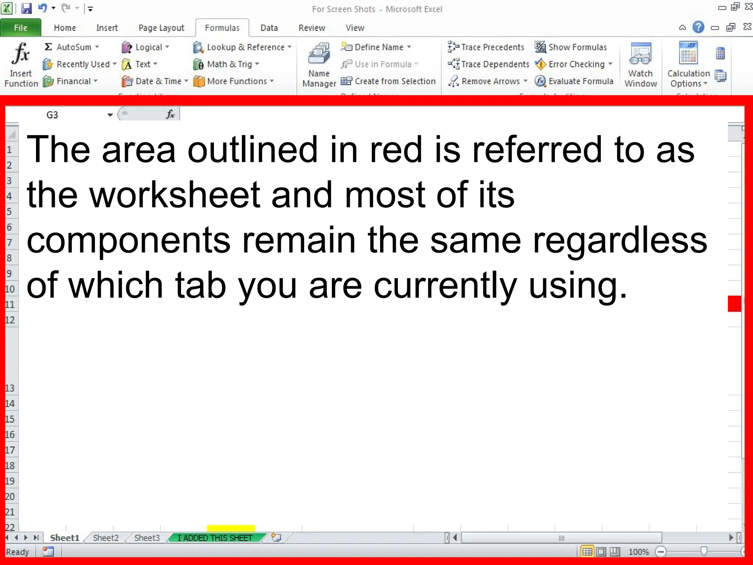The width and height of the screenshot is (753, 565).
Task: Switch to the Data ribbon tab
Action: tap(269, 28)
